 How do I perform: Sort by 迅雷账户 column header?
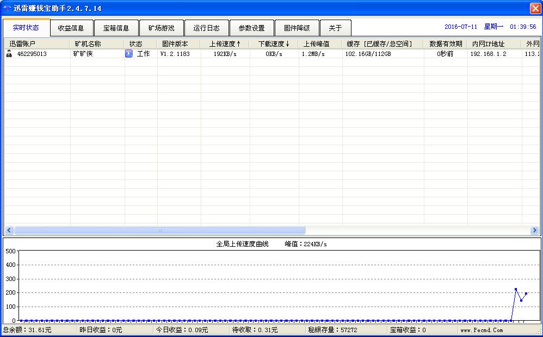[36, 44]
